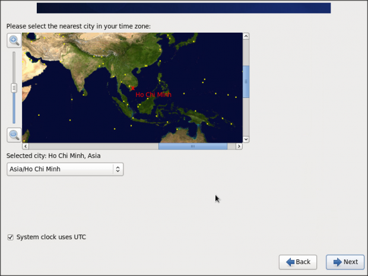
Task: Click the red Ho Chi Minh map label
Action: click(x=153, y=94)
